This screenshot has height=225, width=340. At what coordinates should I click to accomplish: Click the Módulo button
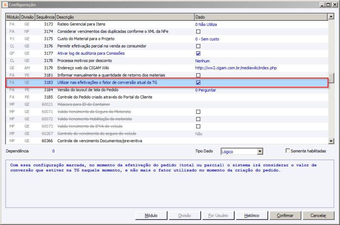[151, 216]
